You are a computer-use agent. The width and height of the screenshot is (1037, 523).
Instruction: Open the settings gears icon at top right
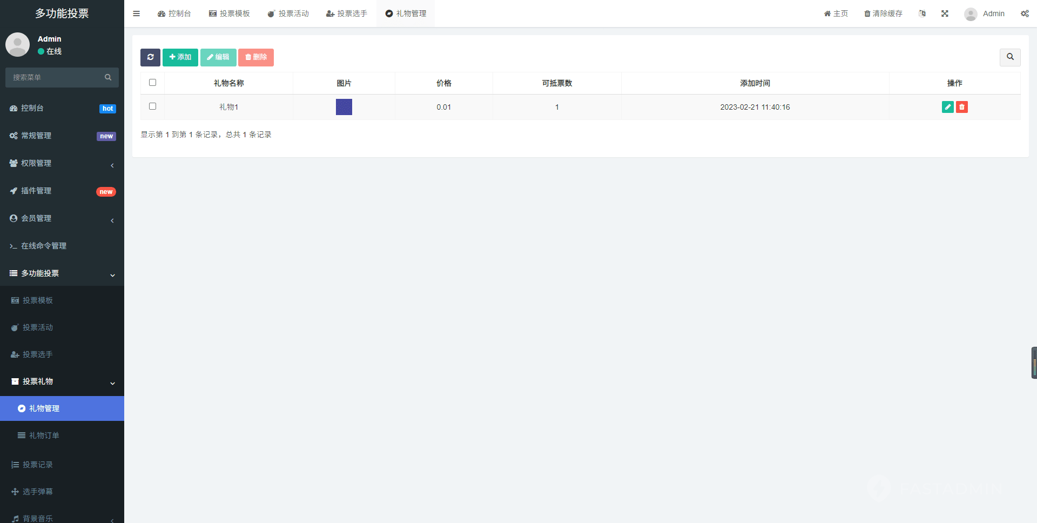click(x=1025, y=14)
